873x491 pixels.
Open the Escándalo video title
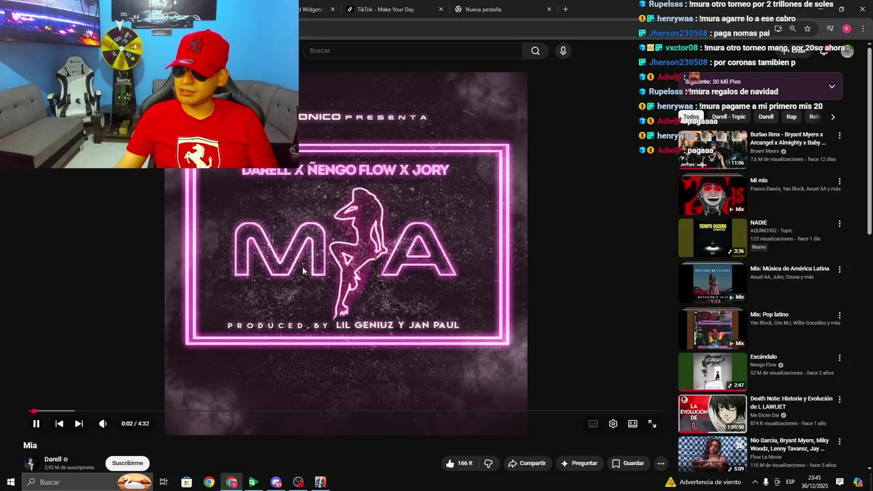pyautogui.click(x=763, y=357)
